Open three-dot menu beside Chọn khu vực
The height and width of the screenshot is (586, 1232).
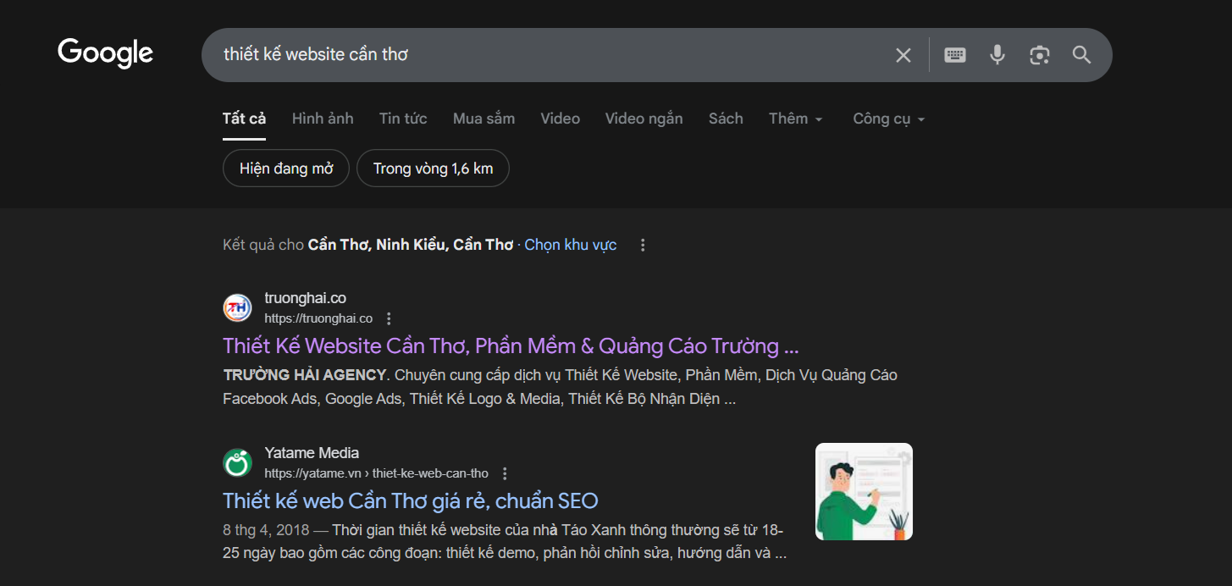pos(643,246)
